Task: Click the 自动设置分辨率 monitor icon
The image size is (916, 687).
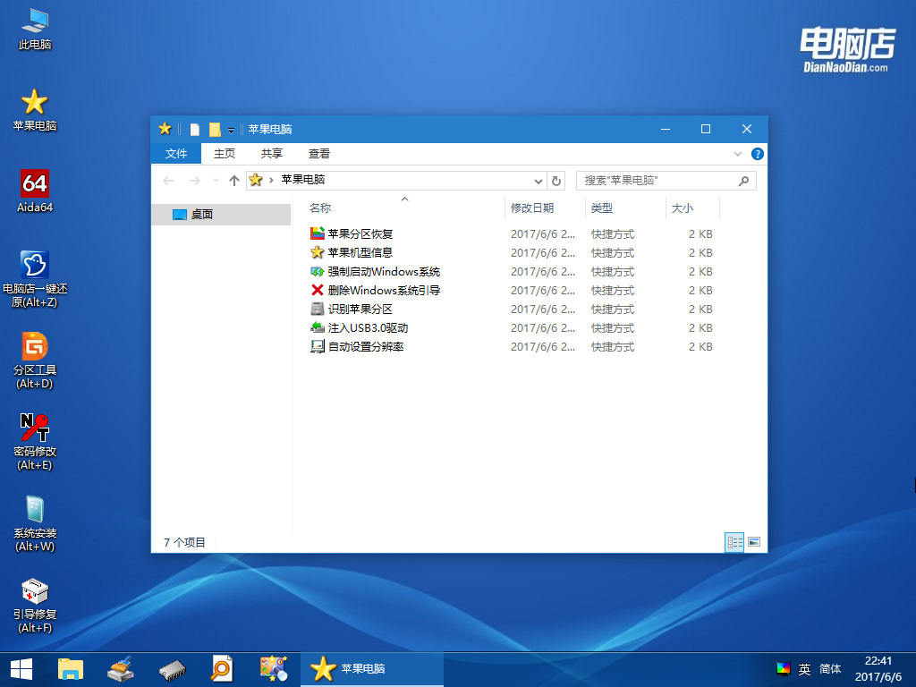Action: pos(318,346)
